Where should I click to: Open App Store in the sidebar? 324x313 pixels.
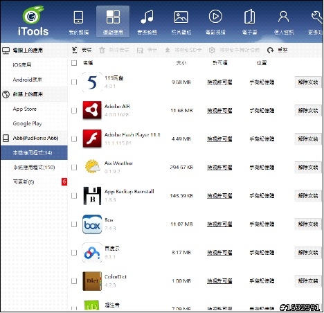pyautogui.click(x=25, y=109)
